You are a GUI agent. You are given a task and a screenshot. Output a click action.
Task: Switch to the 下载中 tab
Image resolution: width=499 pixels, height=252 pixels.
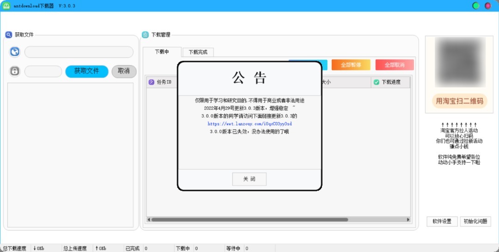click(x=162, y=52)
